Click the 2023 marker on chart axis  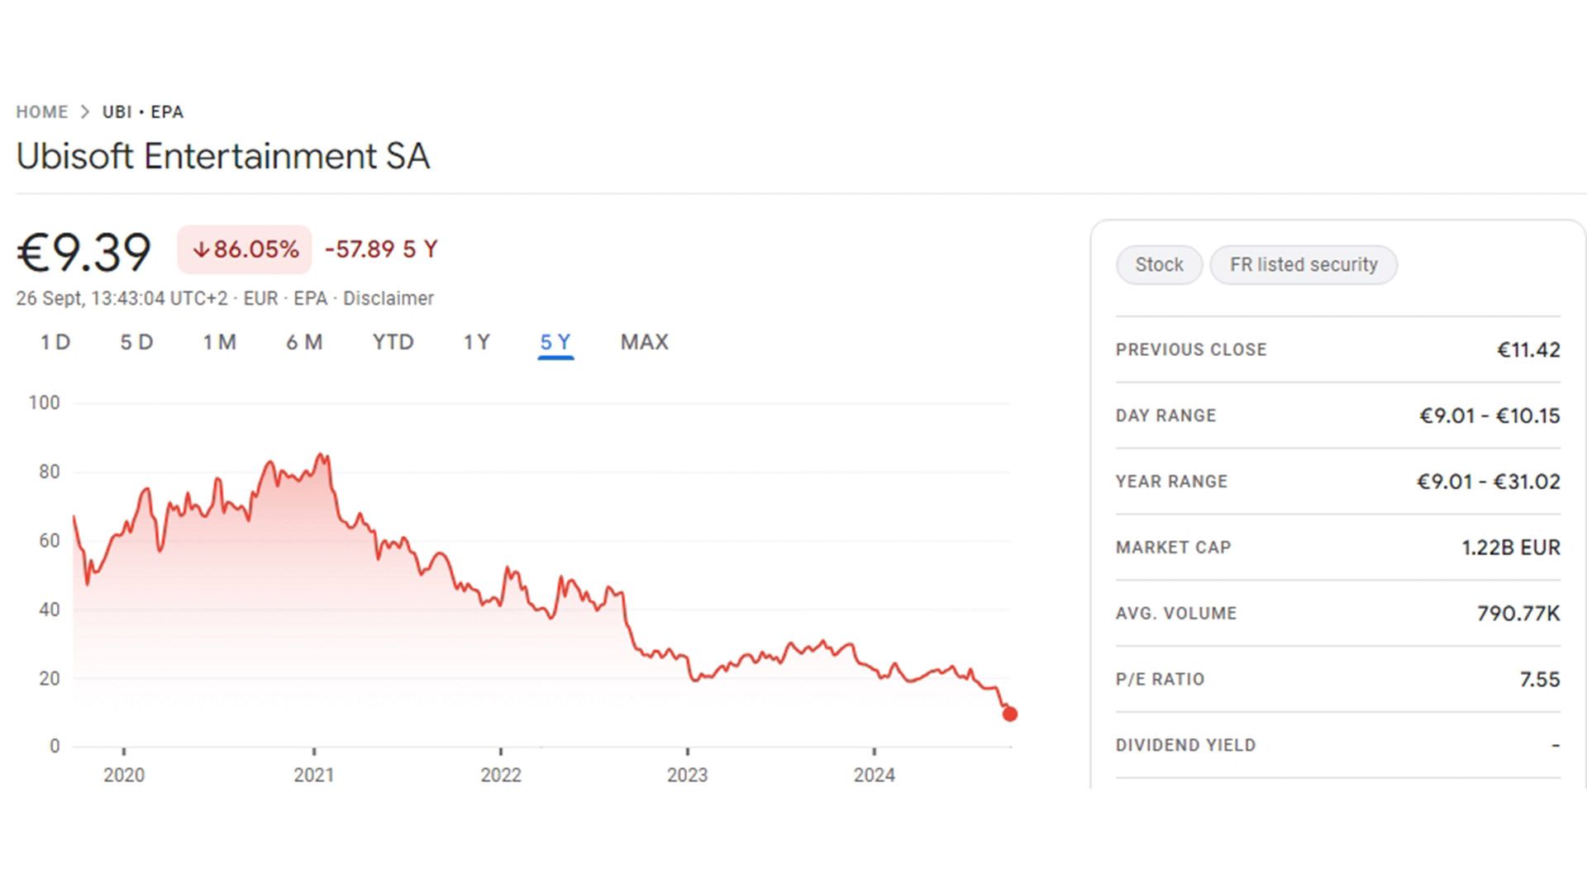688,775
